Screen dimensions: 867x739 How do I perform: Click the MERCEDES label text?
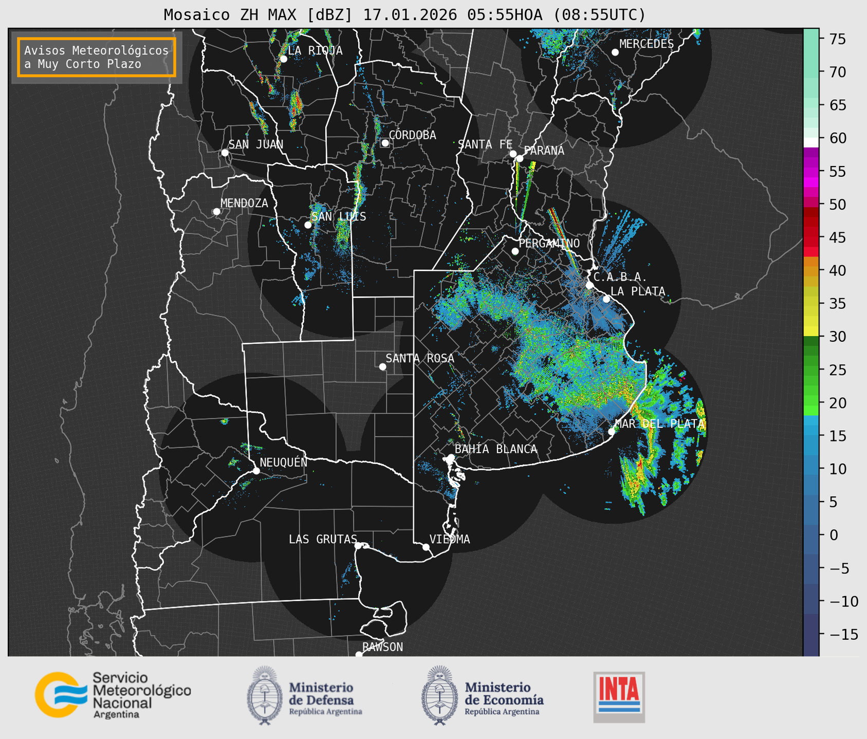647,44
